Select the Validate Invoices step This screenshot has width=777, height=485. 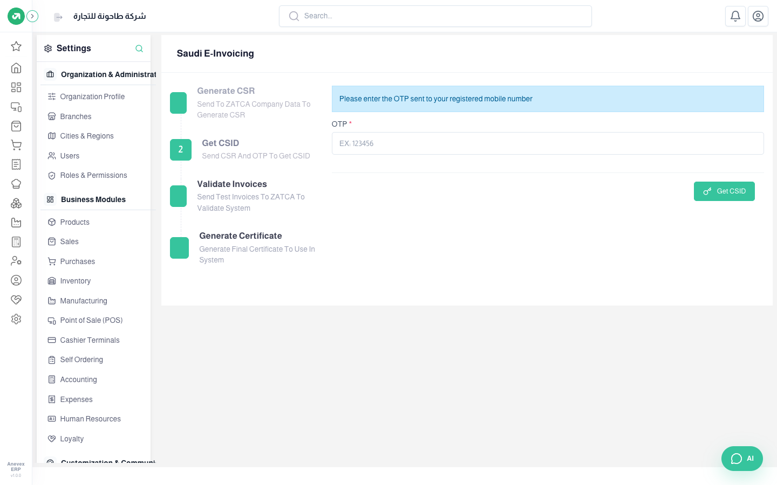(243, 196)
